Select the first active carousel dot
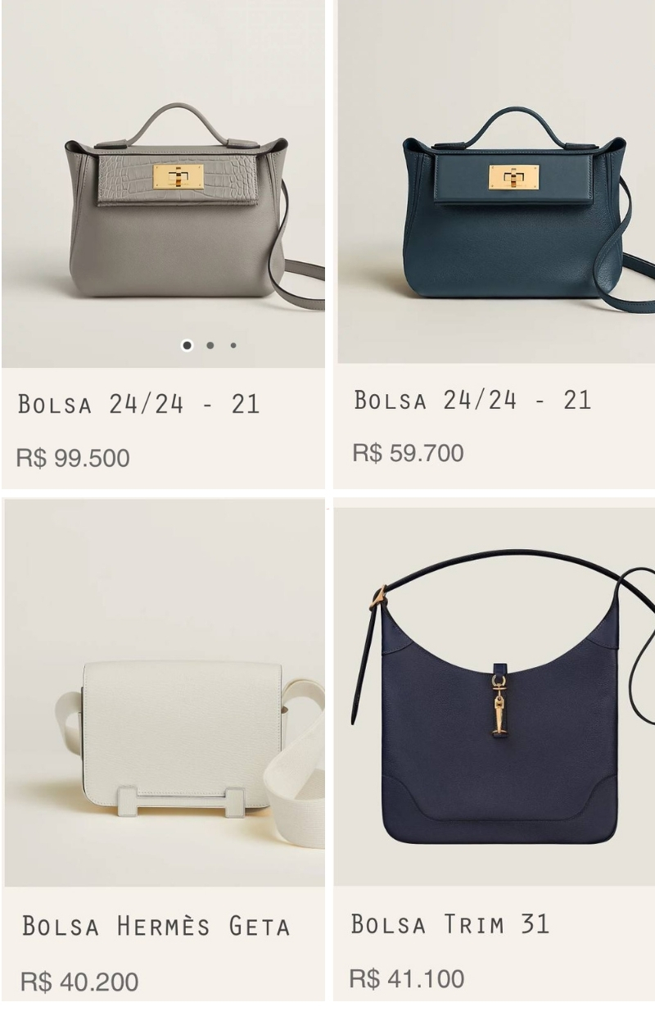655x1016 pixels. coord(187,345)
